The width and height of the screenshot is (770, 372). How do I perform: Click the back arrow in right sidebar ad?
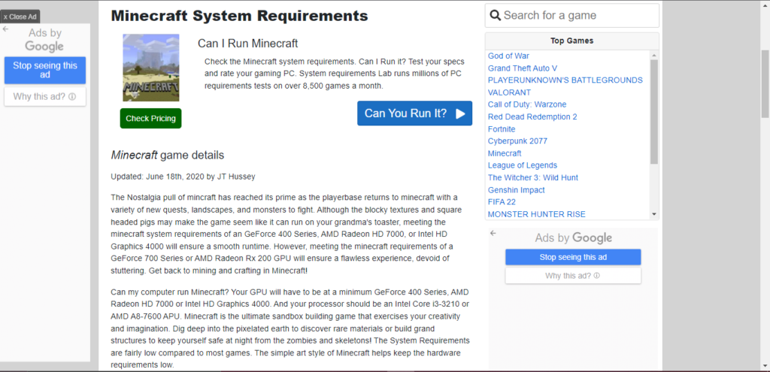pyautogui.click(x=493, y=233)
